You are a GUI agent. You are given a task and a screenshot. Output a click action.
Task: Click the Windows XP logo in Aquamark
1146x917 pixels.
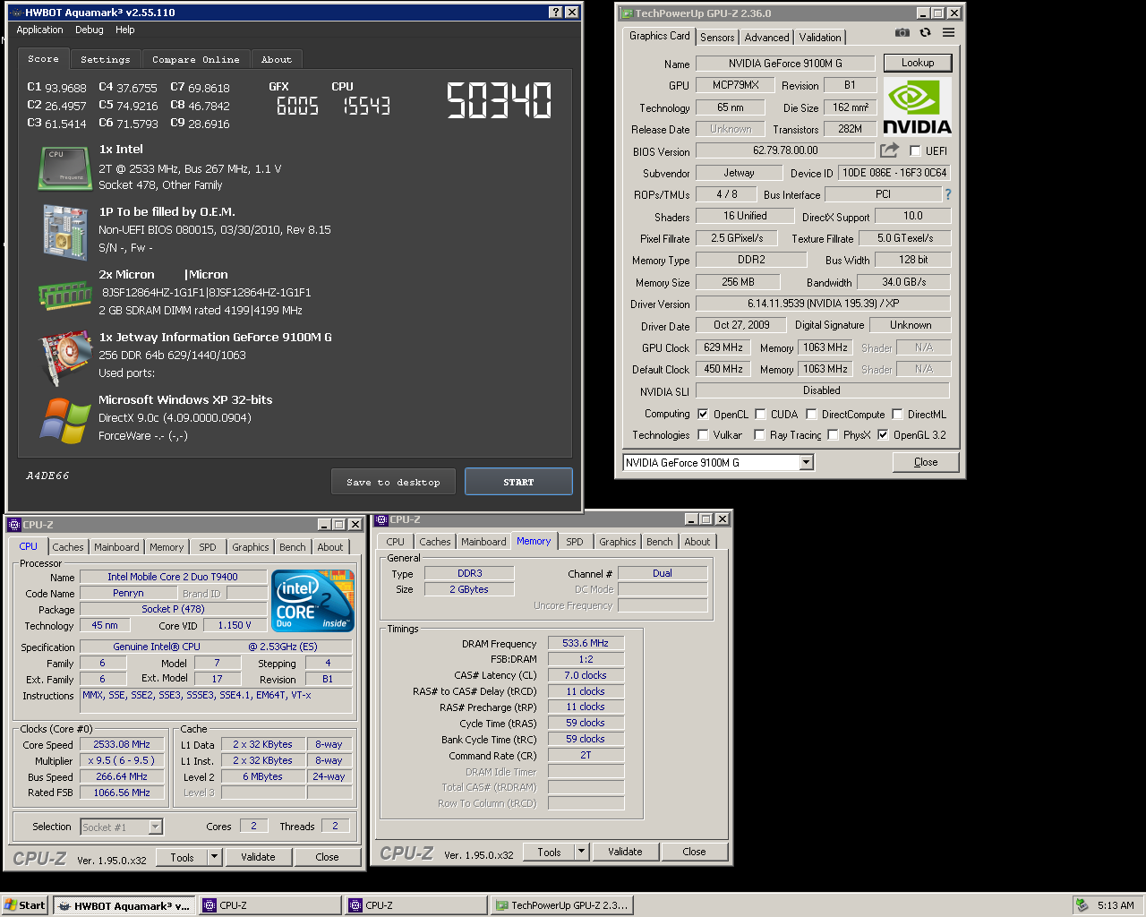pos(64,420)
